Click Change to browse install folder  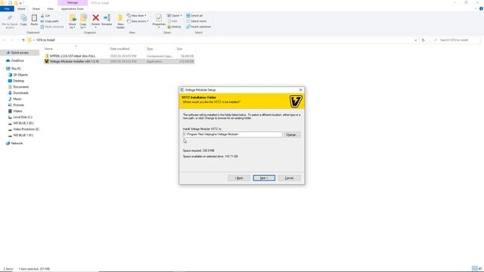click(292, 134)
